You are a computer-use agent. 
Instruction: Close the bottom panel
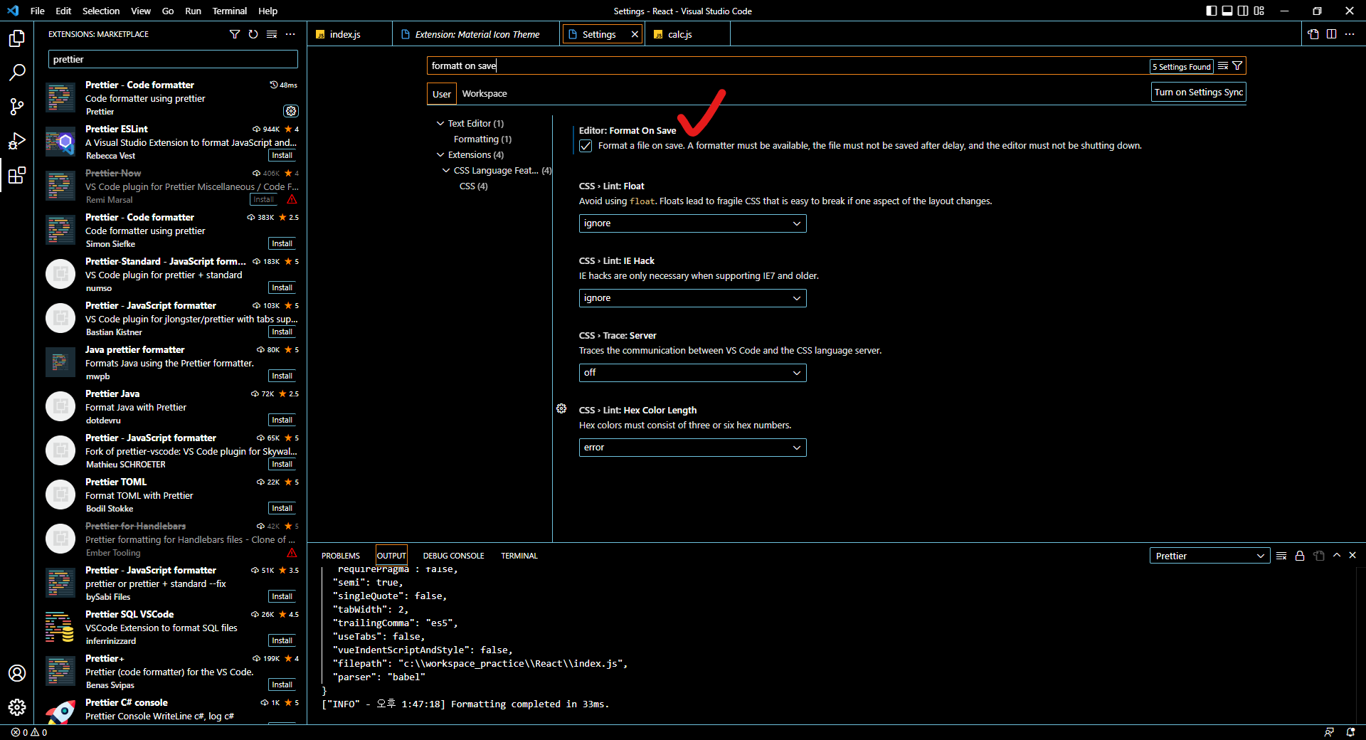point(1352,555)
